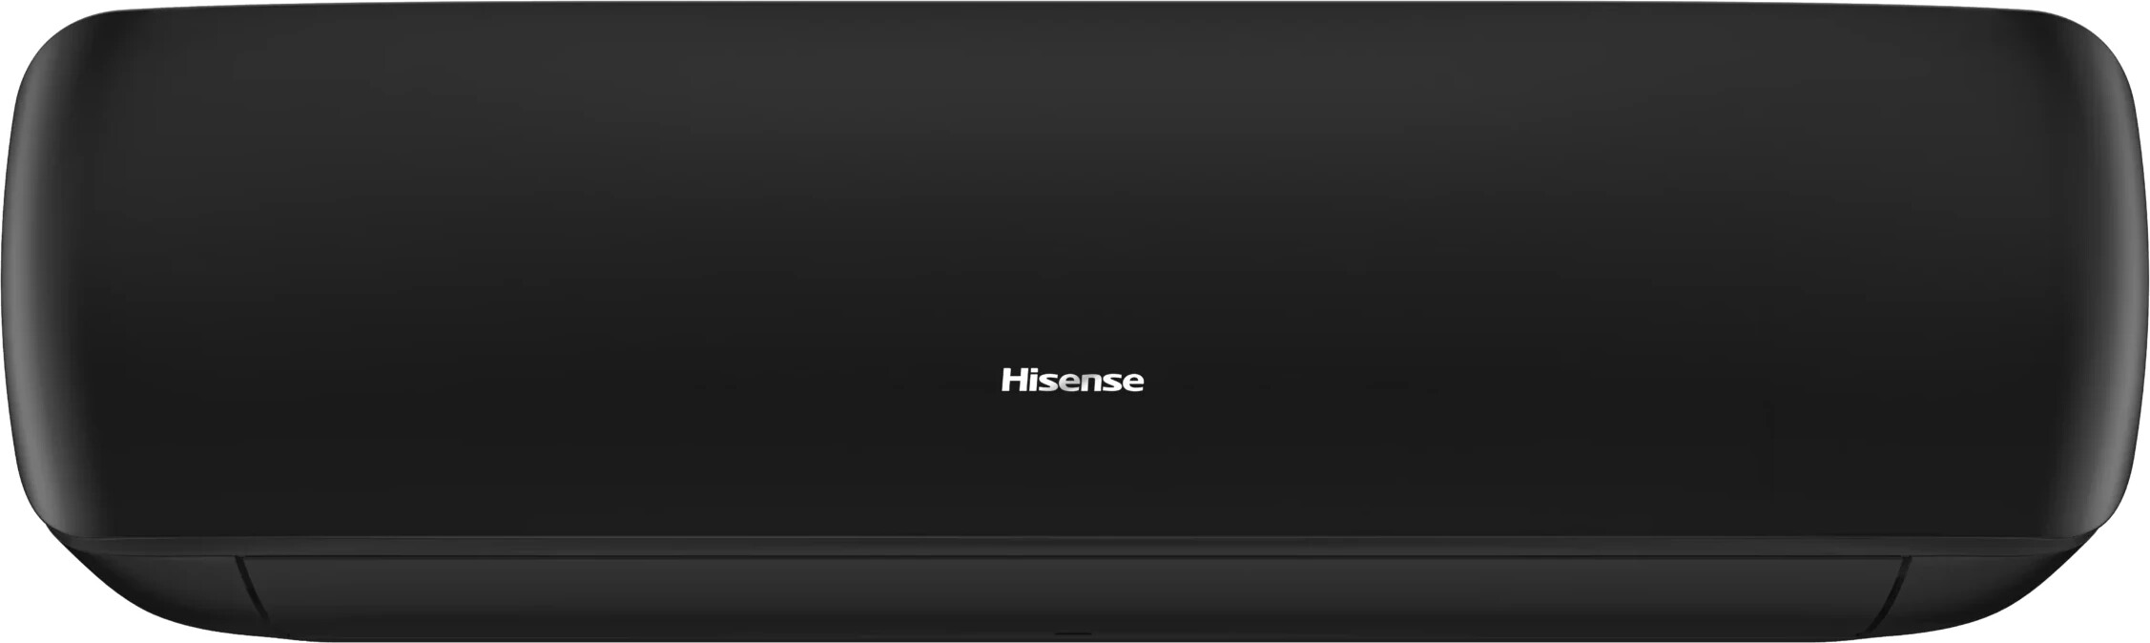Image resolution: width=2150 pixels, height=643 pixels.
Task: Click the letter H in Hisense
Action: tap(1013, 381)
